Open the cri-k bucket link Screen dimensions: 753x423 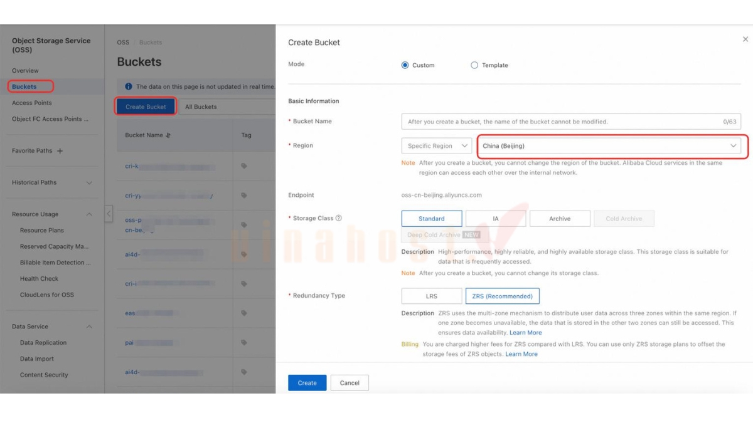[x=131, y=167]
